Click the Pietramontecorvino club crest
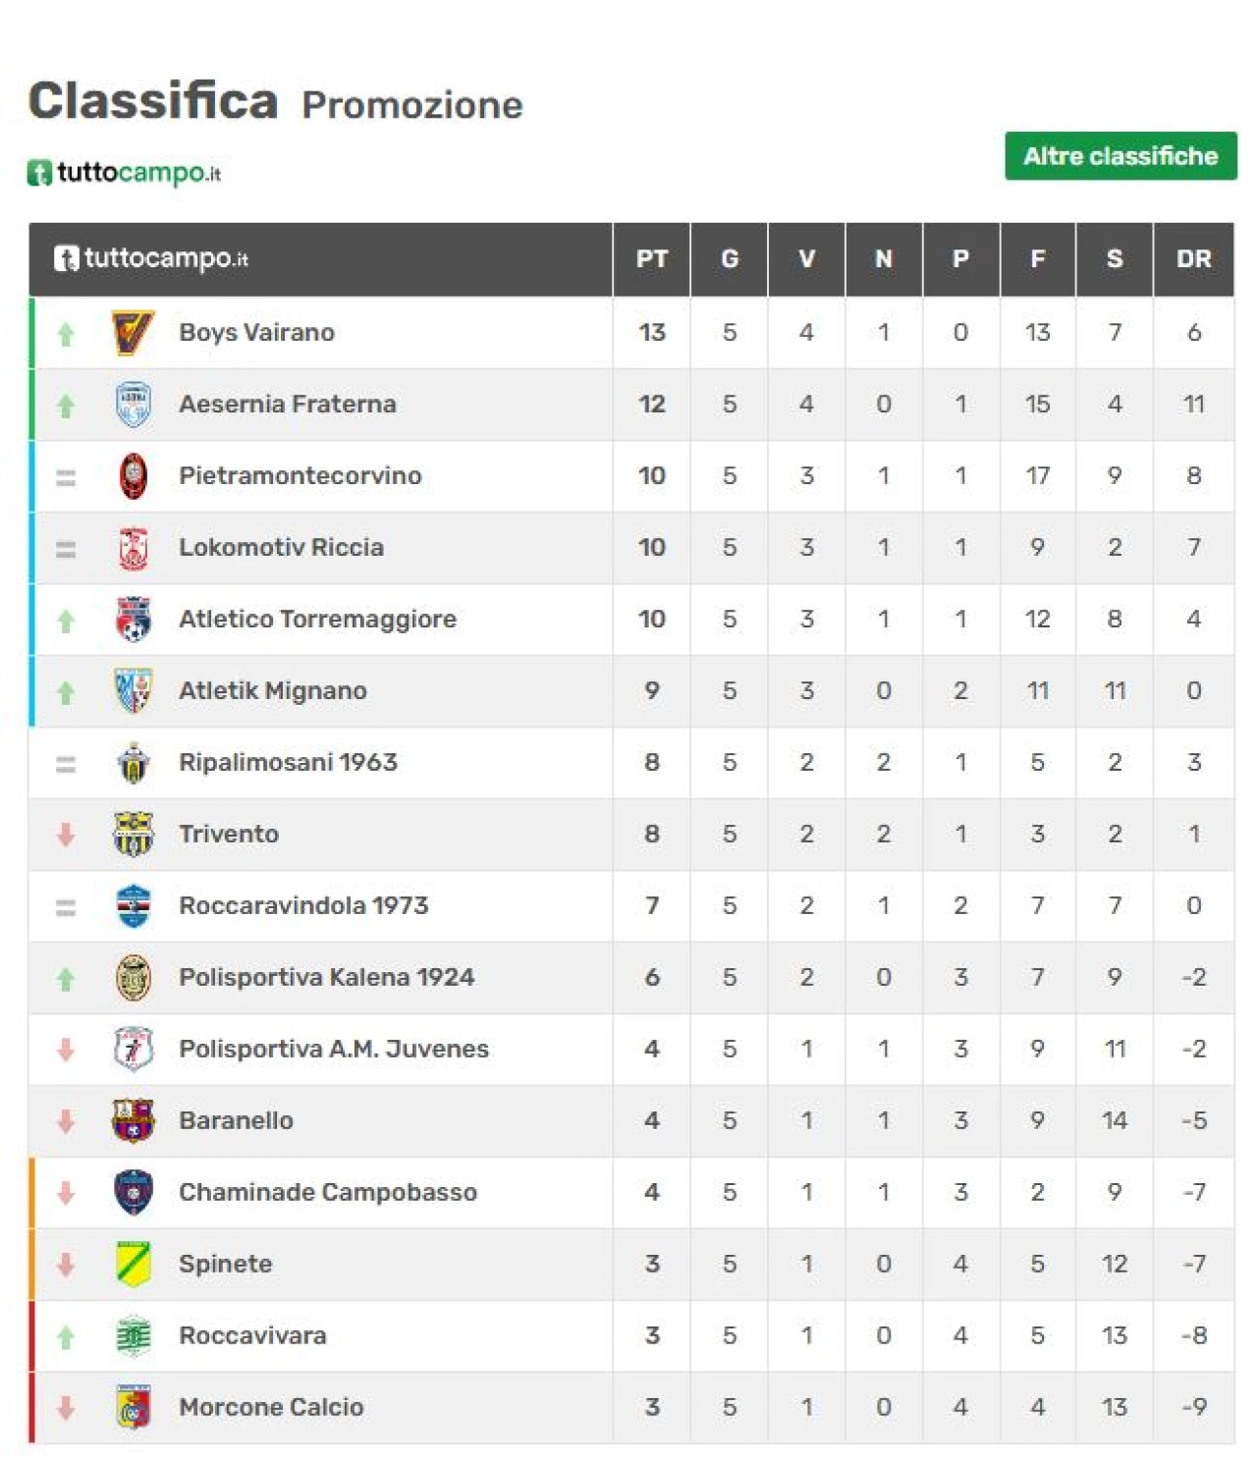Image resolution: width=1257 pixels, height=1462 pixels. point(133,476)
